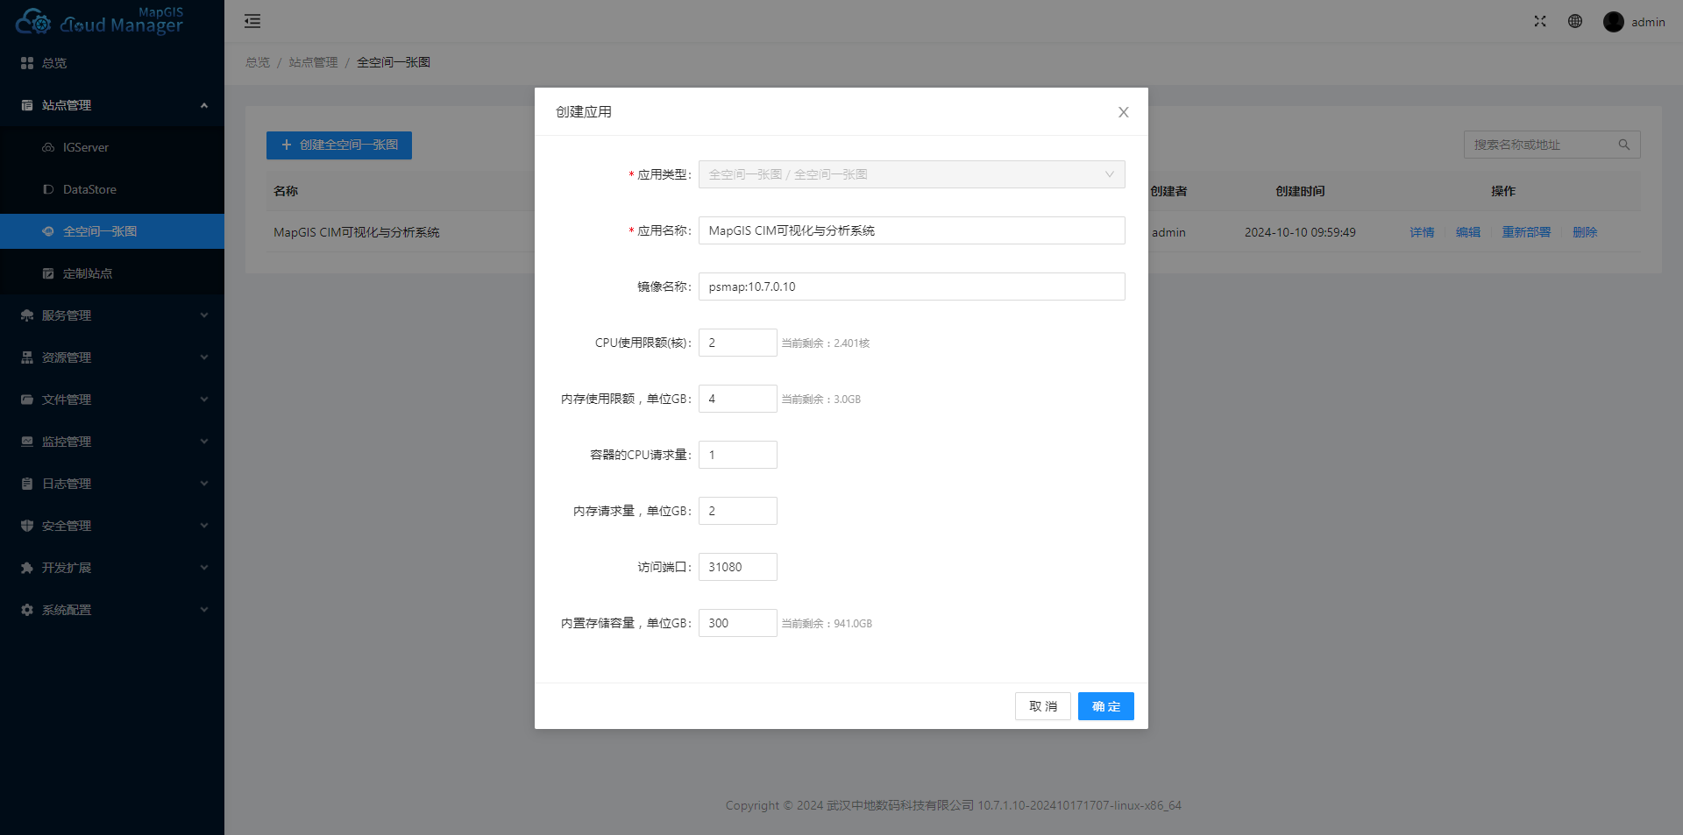This screenshot has width=1683, height=835.
Task: Click the 安全管理 shield icon
Action: point(27,526)
